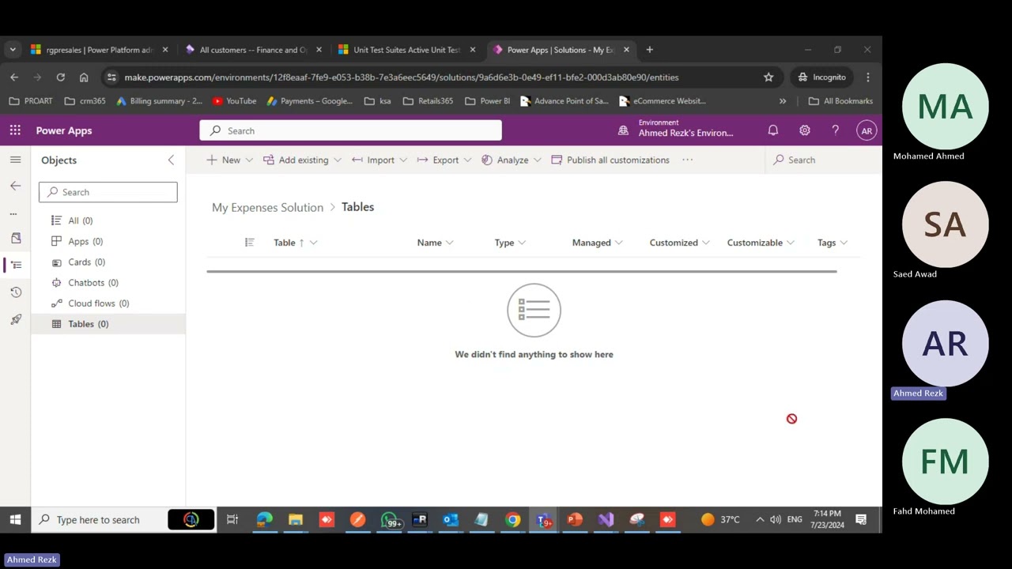Click the Power Apps header search box
1012x569 pixels.
(350, 130)
